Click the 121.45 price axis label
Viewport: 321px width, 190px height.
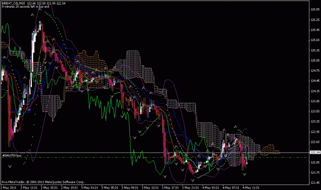click(x=315, y=183)
